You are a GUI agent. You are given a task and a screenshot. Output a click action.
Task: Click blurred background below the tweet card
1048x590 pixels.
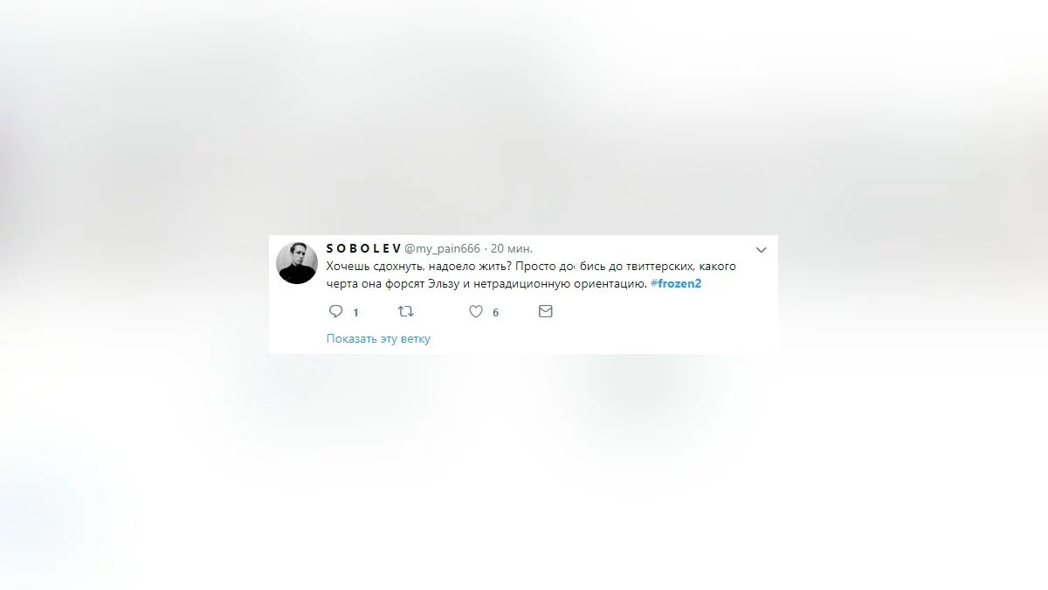click(524, 472)
